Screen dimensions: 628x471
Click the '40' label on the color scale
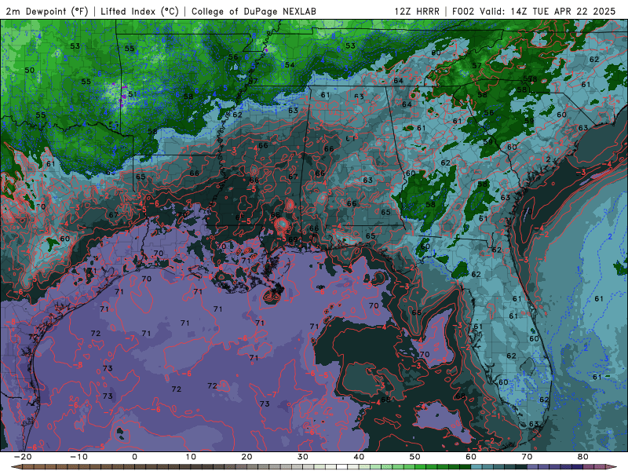359,457
